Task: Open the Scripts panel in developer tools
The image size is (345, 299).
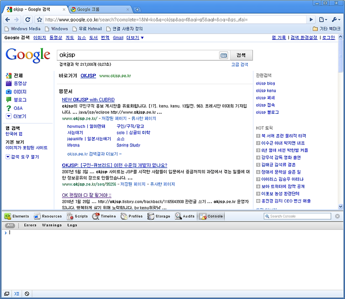Action: [x=77, y=216]
